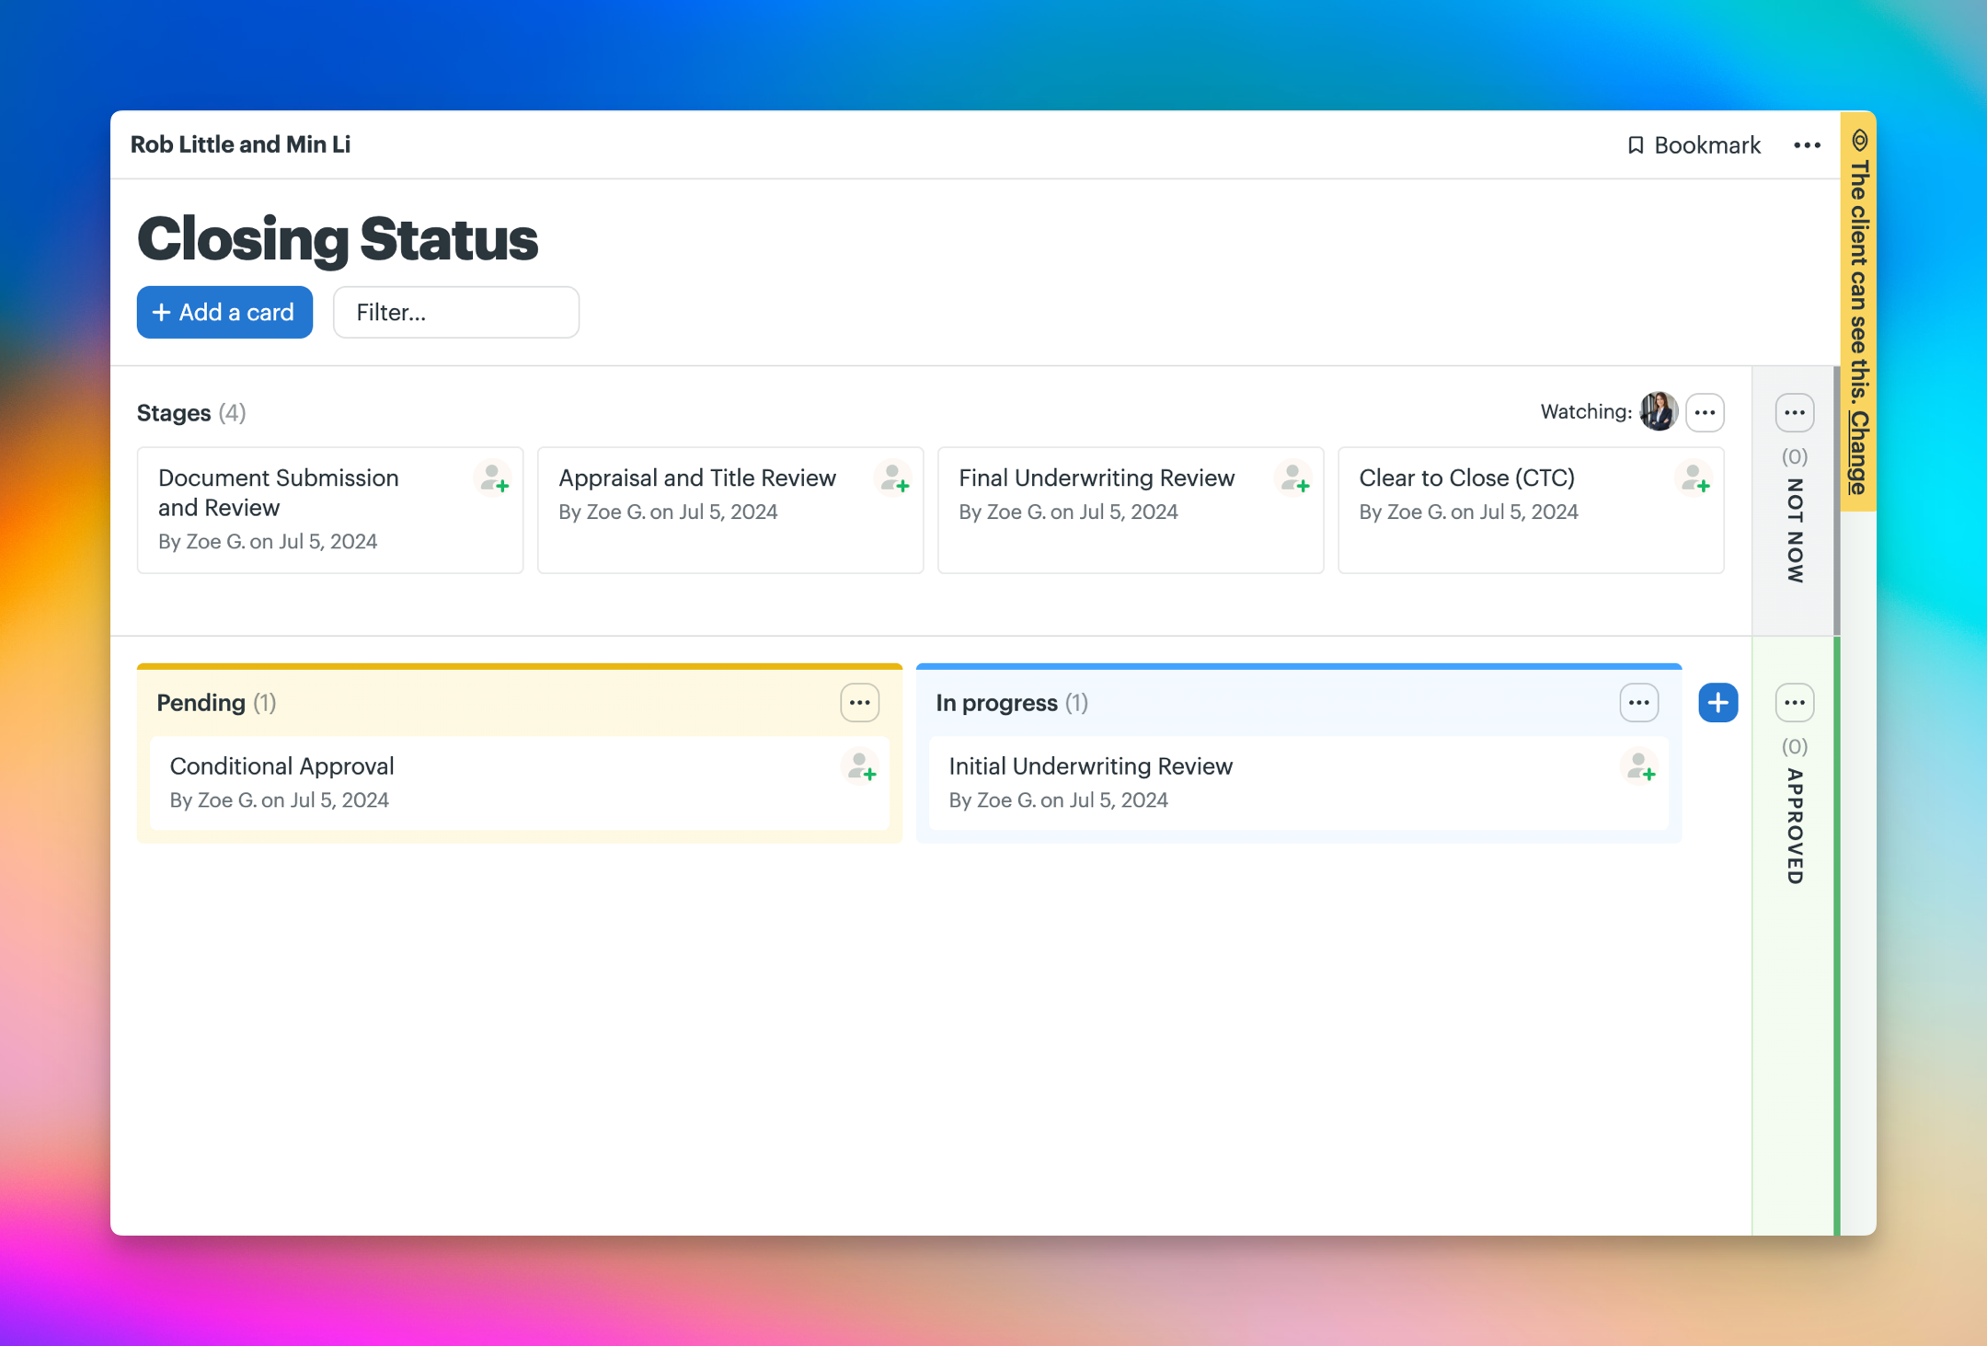Click the watcher avatar next to Watching
This screenshot has width=1987, height=1346.
coord(1659,411)
